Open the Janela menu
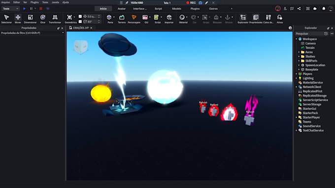This screenshot has height=188, width=335. click(55, 2)
